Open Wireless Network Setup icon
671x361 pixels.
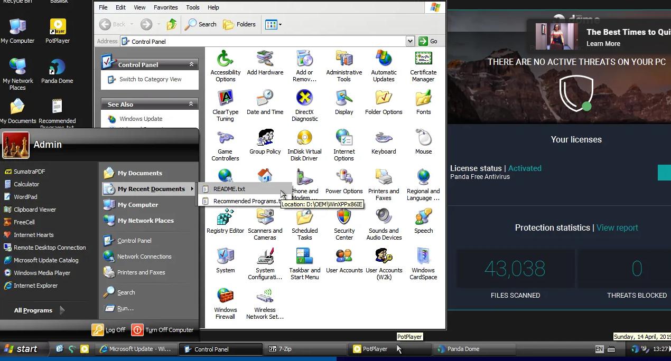click(x=265, y=303)
